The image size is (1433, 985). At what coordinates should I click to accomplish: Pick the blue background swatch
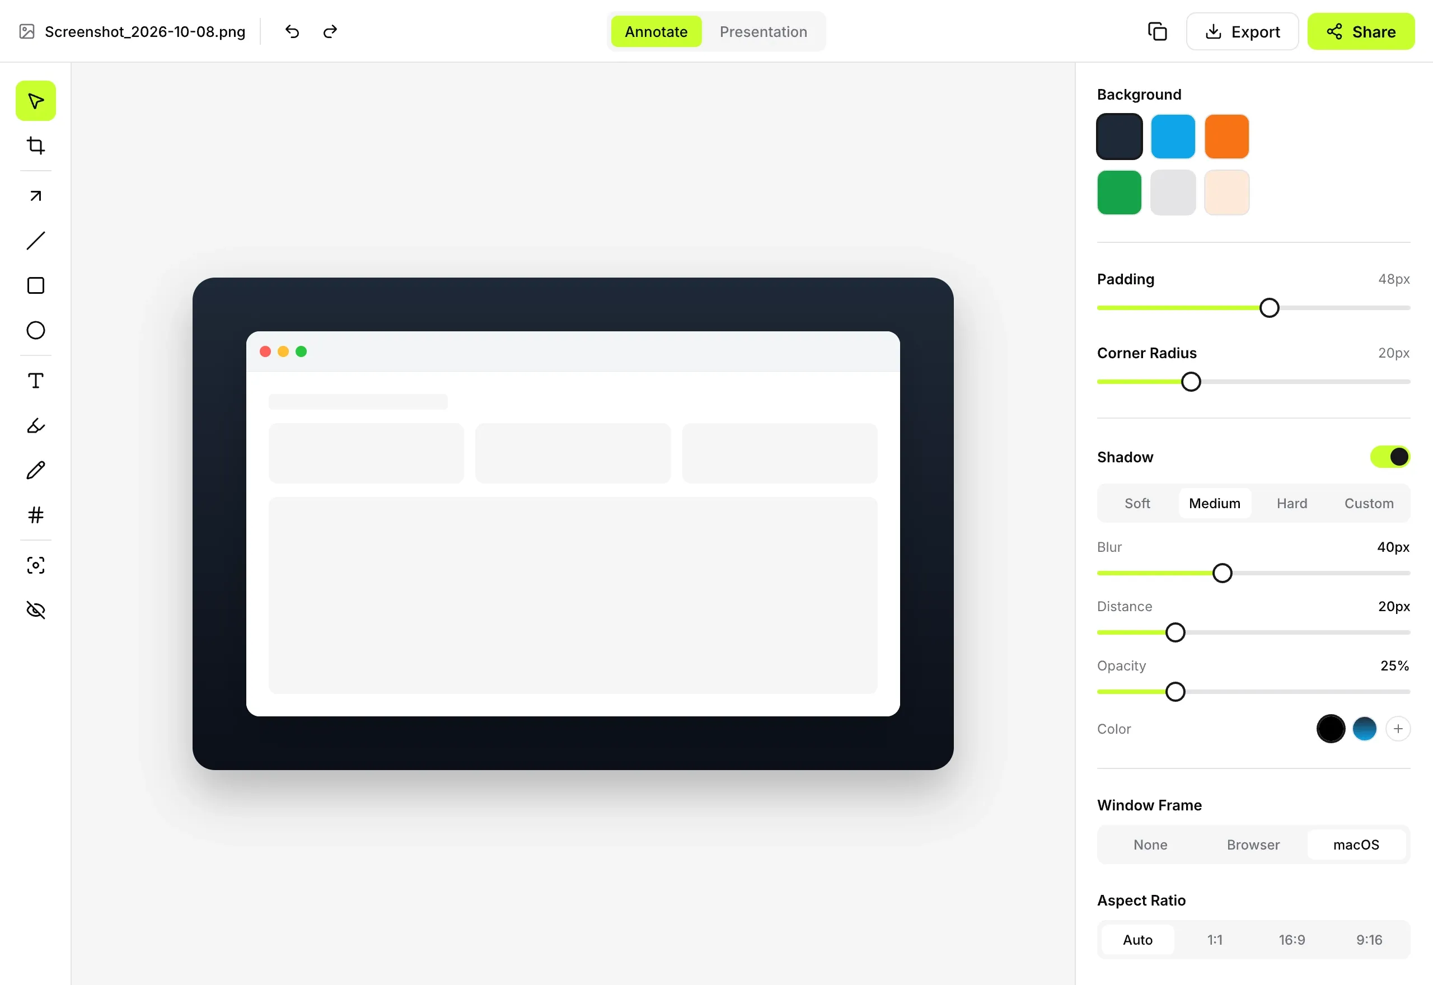point(1173,137)
